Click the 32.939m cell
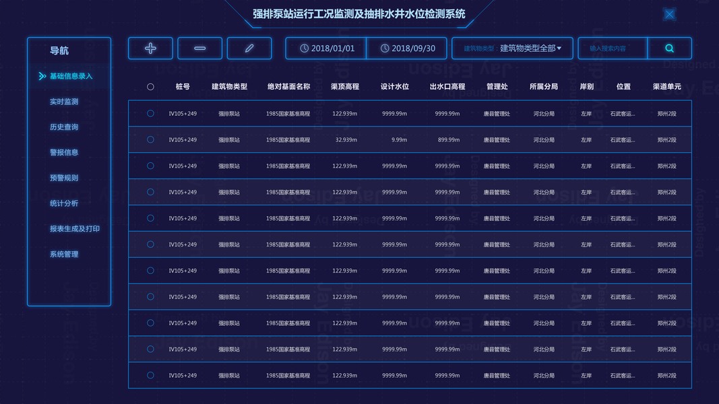 (346, 139)
